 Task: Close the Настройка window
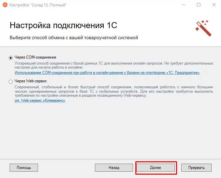click(214, 5)
